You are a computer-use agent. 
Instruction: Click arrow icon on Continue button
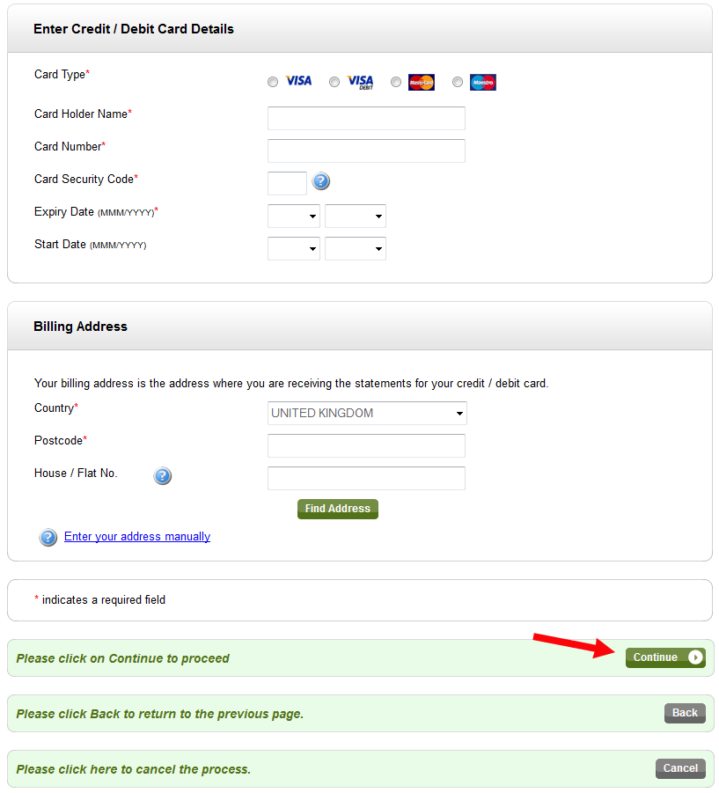(x=695, y=657)
